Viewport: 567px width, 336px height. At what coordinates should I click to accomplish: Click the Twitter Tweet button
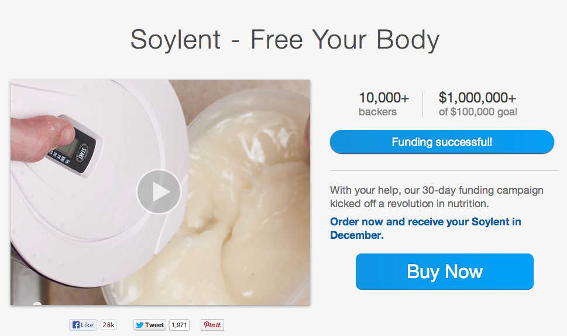[150, 325]
